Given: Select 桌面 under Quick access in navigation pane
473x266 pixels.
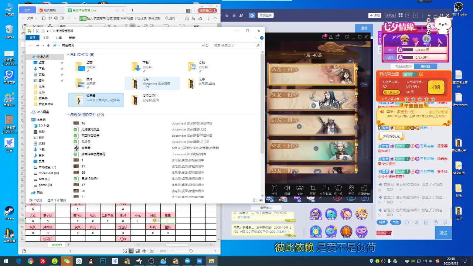Looking at the screenshot, I should pyautogui.click(x=41, y=63).
